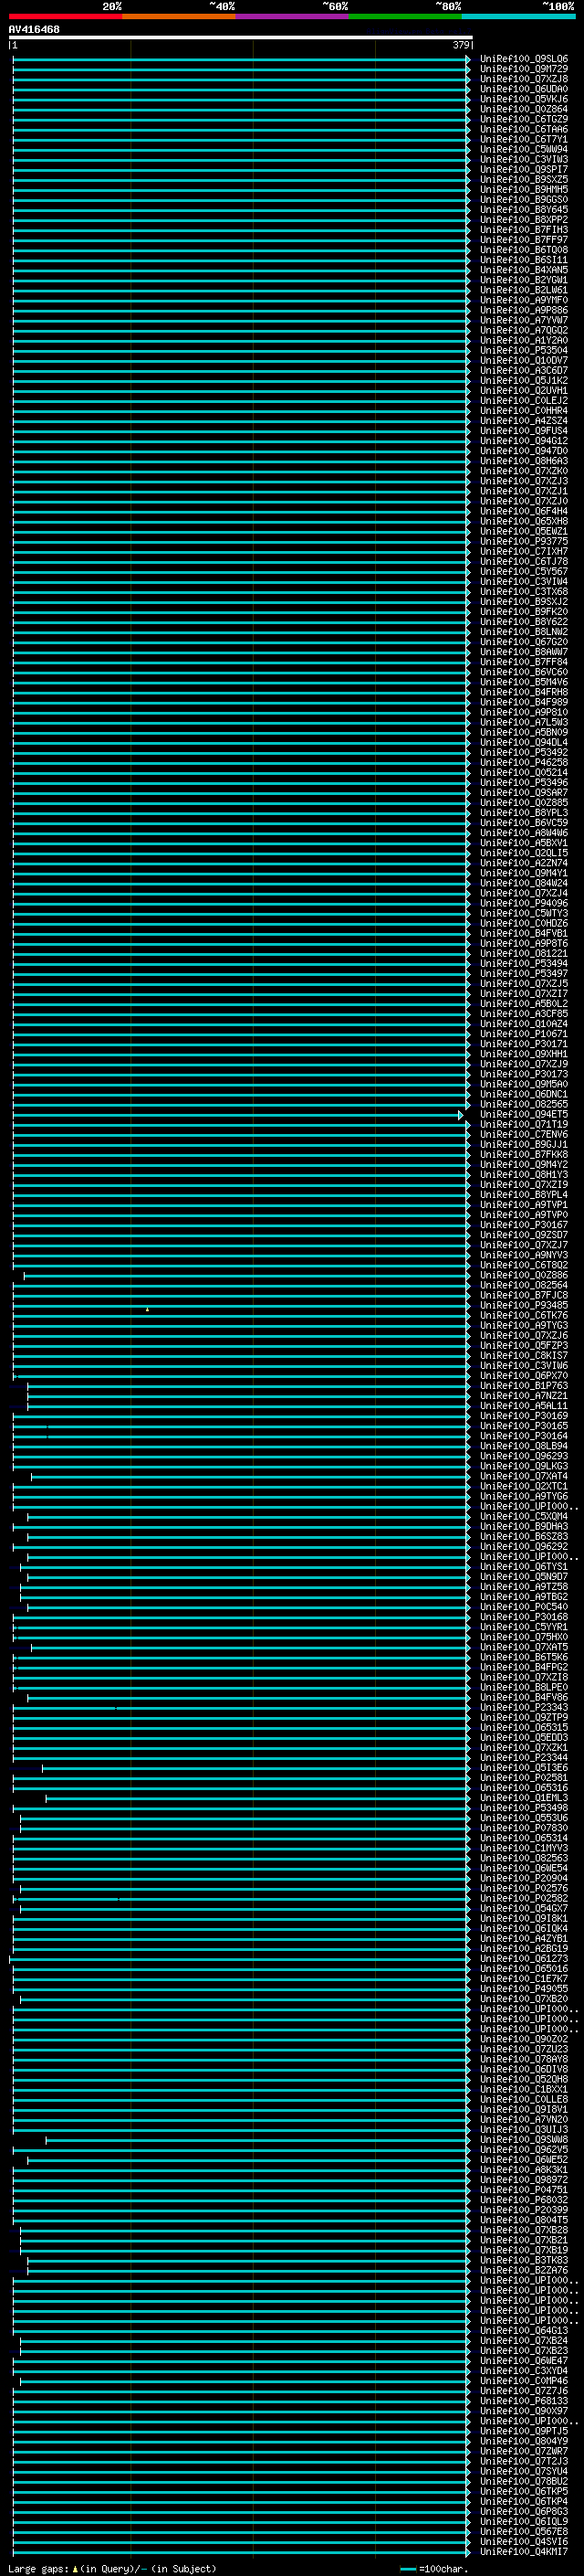
Task: Click alignment bar for UniRef100_Q9SLQ6
Action: (x=241, y=59)
